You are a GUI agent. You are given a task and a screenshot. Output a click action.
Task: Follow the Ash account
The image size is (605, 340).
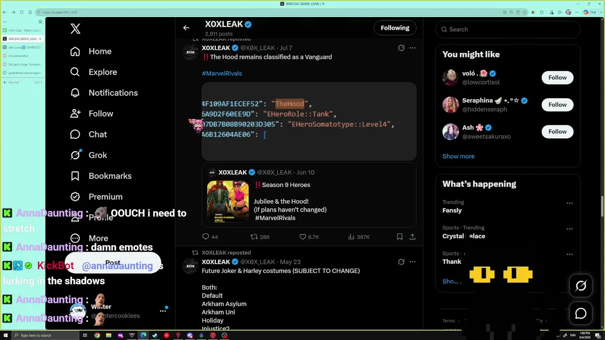click(x=557, y=132)
